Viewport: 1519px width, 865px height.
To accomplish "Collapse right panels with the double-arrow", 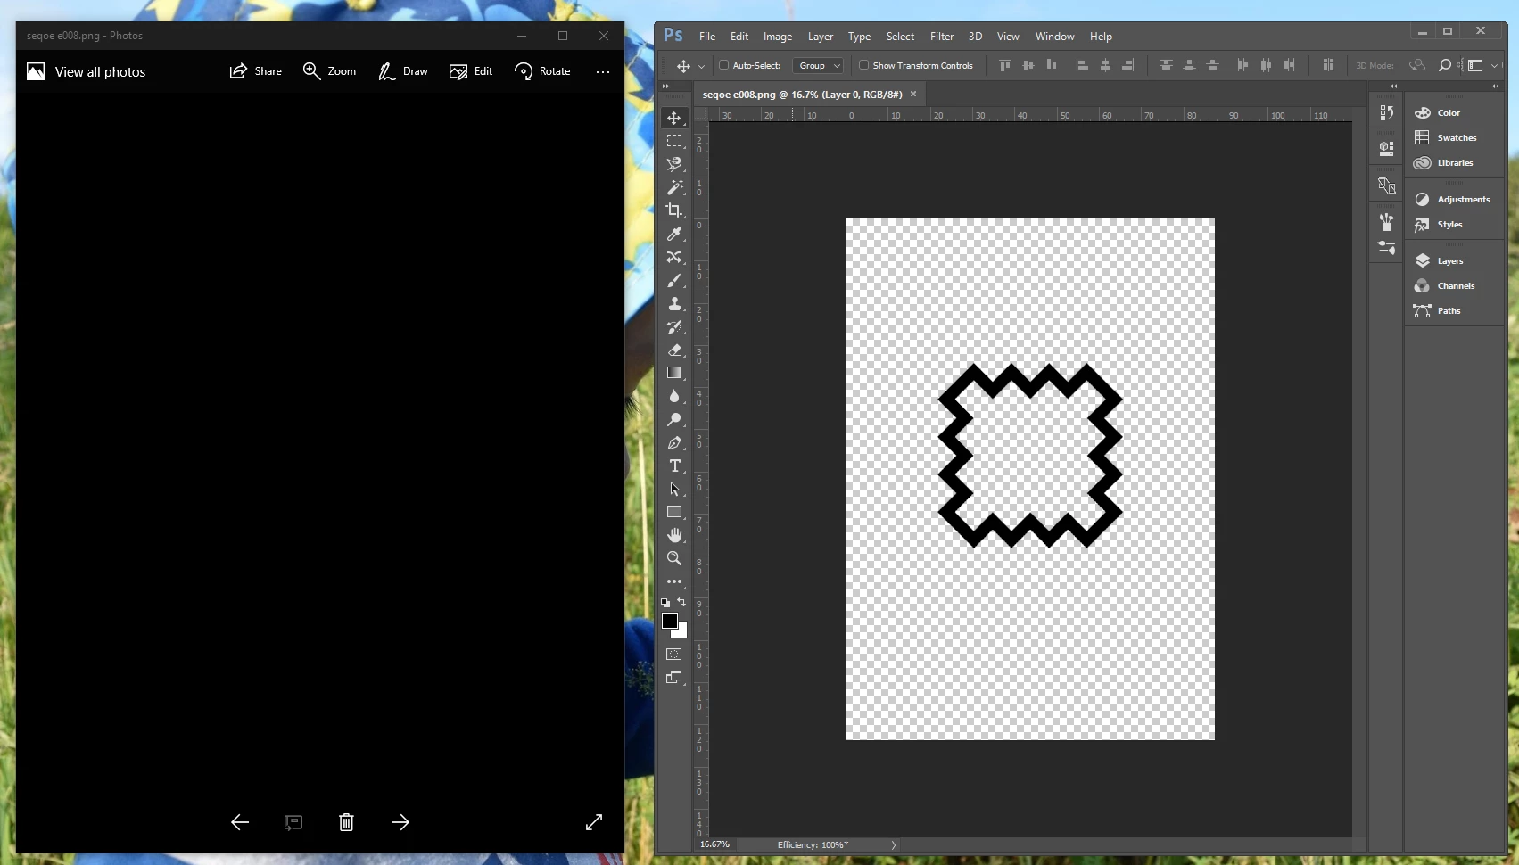I will tap(1496, 86).
